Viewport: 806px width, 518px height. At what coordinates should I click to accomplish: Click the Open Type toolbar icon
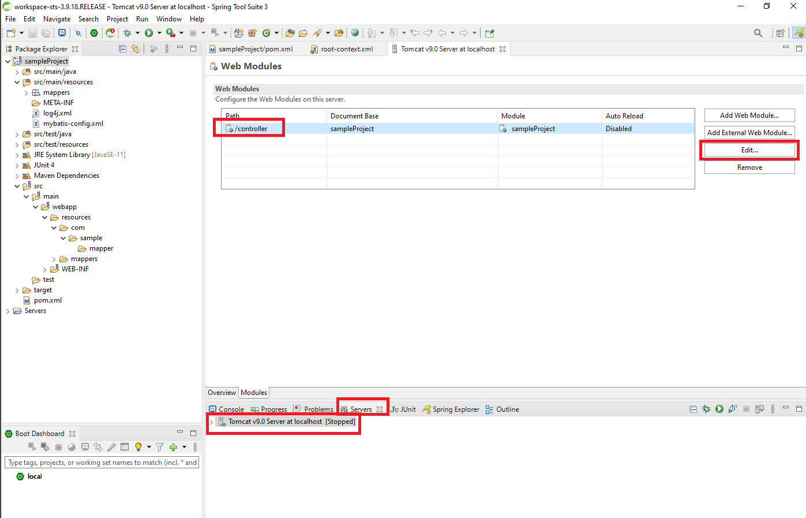[290, 33]
